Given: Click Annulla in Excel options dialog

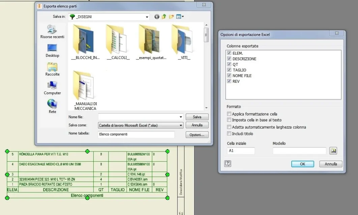Looking at the screenshot, I should click(x=331, y=164).
